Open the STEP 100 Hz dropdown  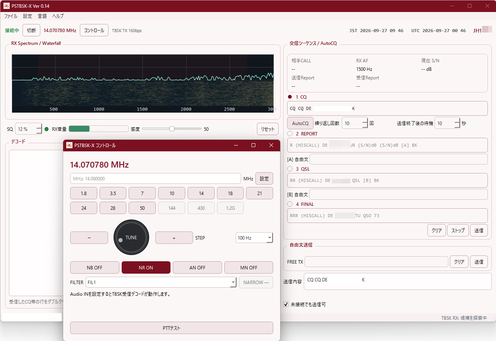pyautogui.click(x=254, y=238)
